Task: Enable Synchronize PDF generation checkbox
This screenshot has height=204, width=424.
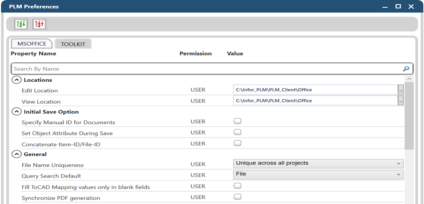Action: pyautogui.click(x=237, y=197)
